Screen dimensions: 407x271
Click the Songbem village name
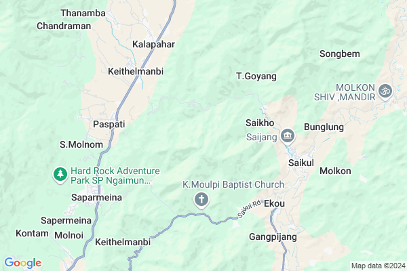pyautogui.click(x=340, y=54)
